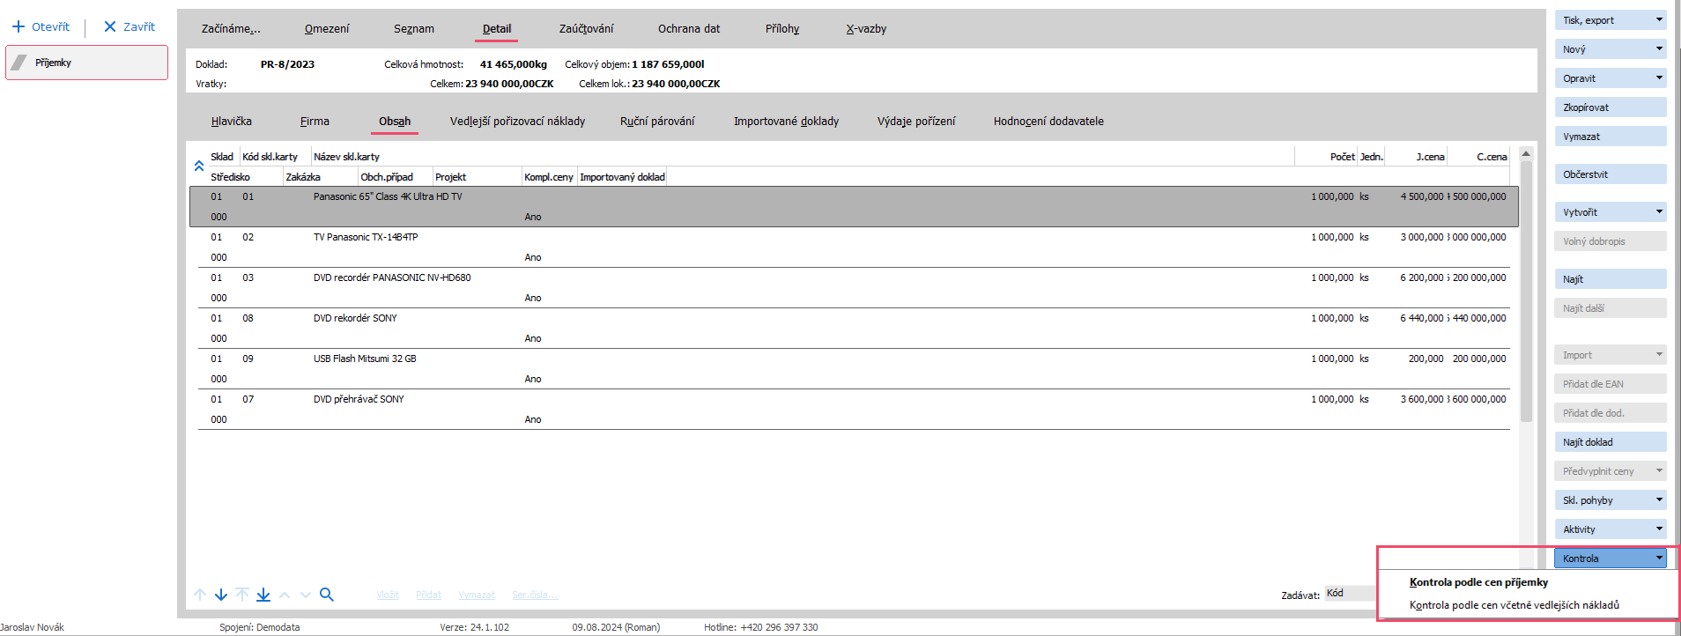
Task: Click the Vložit link below the table
Action: click(388, 595)
